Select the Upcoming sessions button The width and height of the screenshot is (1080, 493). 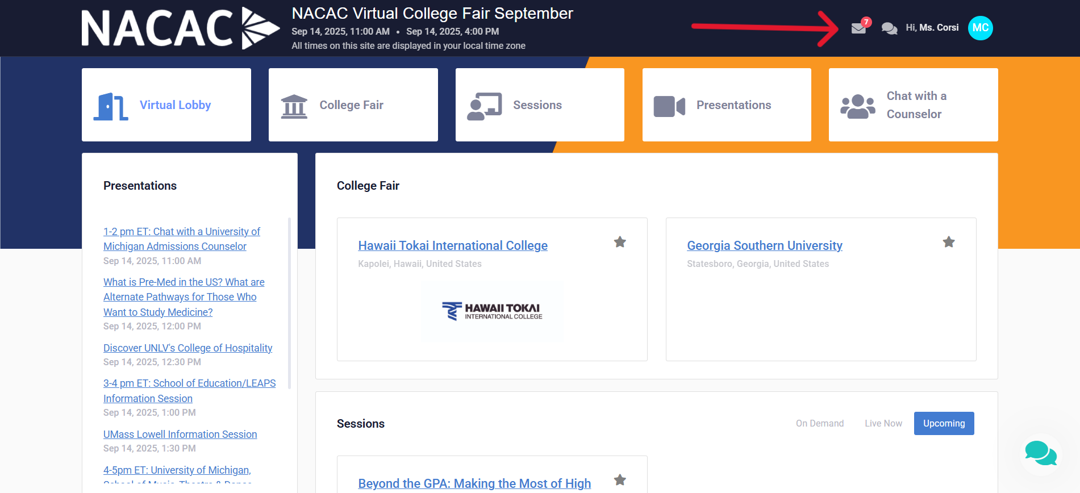(x=944, y=424)
